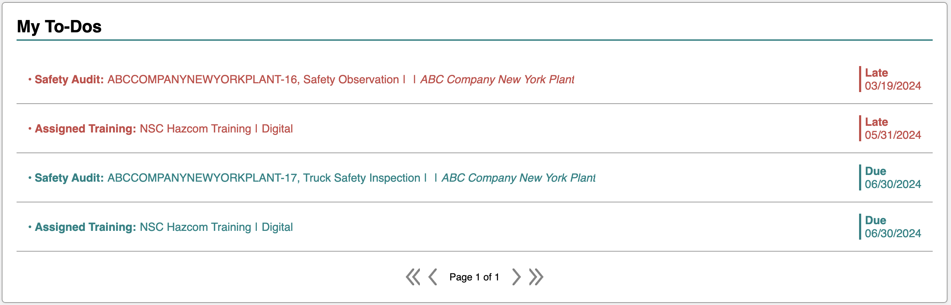Screen dimensions: 951x305
Task: Select red ABC Company New York Plant text
Action: click(x=497, y=79)
